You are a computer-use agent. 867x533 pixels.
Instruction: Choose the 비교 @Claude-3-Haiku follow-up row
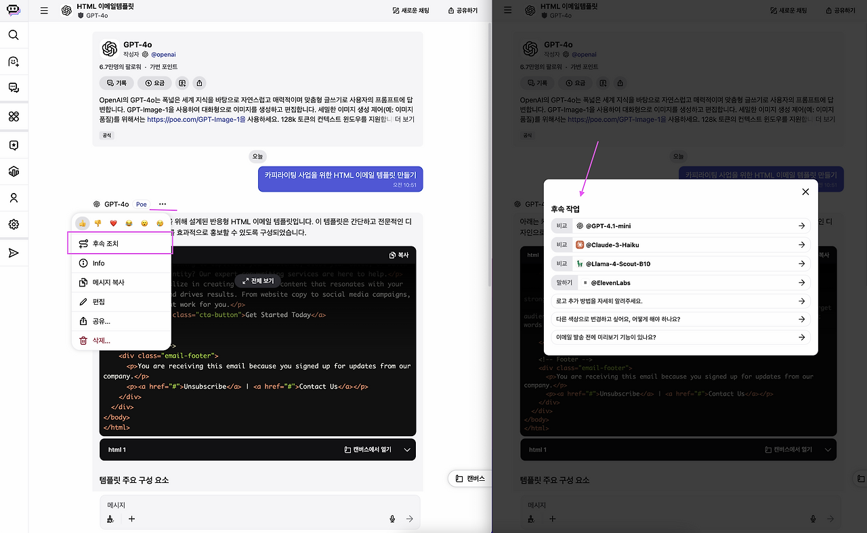(x=681, y=244)
